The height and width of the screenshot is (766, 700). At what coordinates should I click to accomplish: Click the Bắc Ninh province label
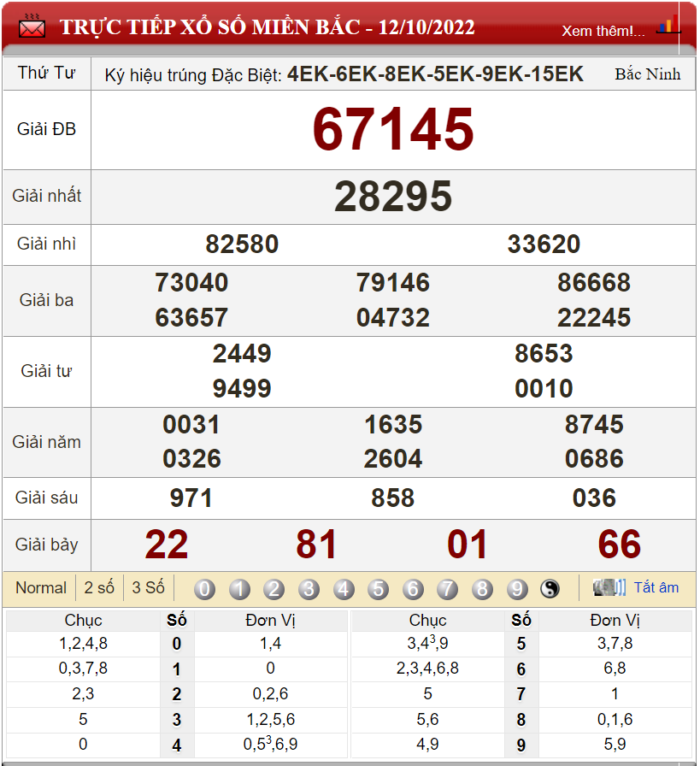click(647, 74)
